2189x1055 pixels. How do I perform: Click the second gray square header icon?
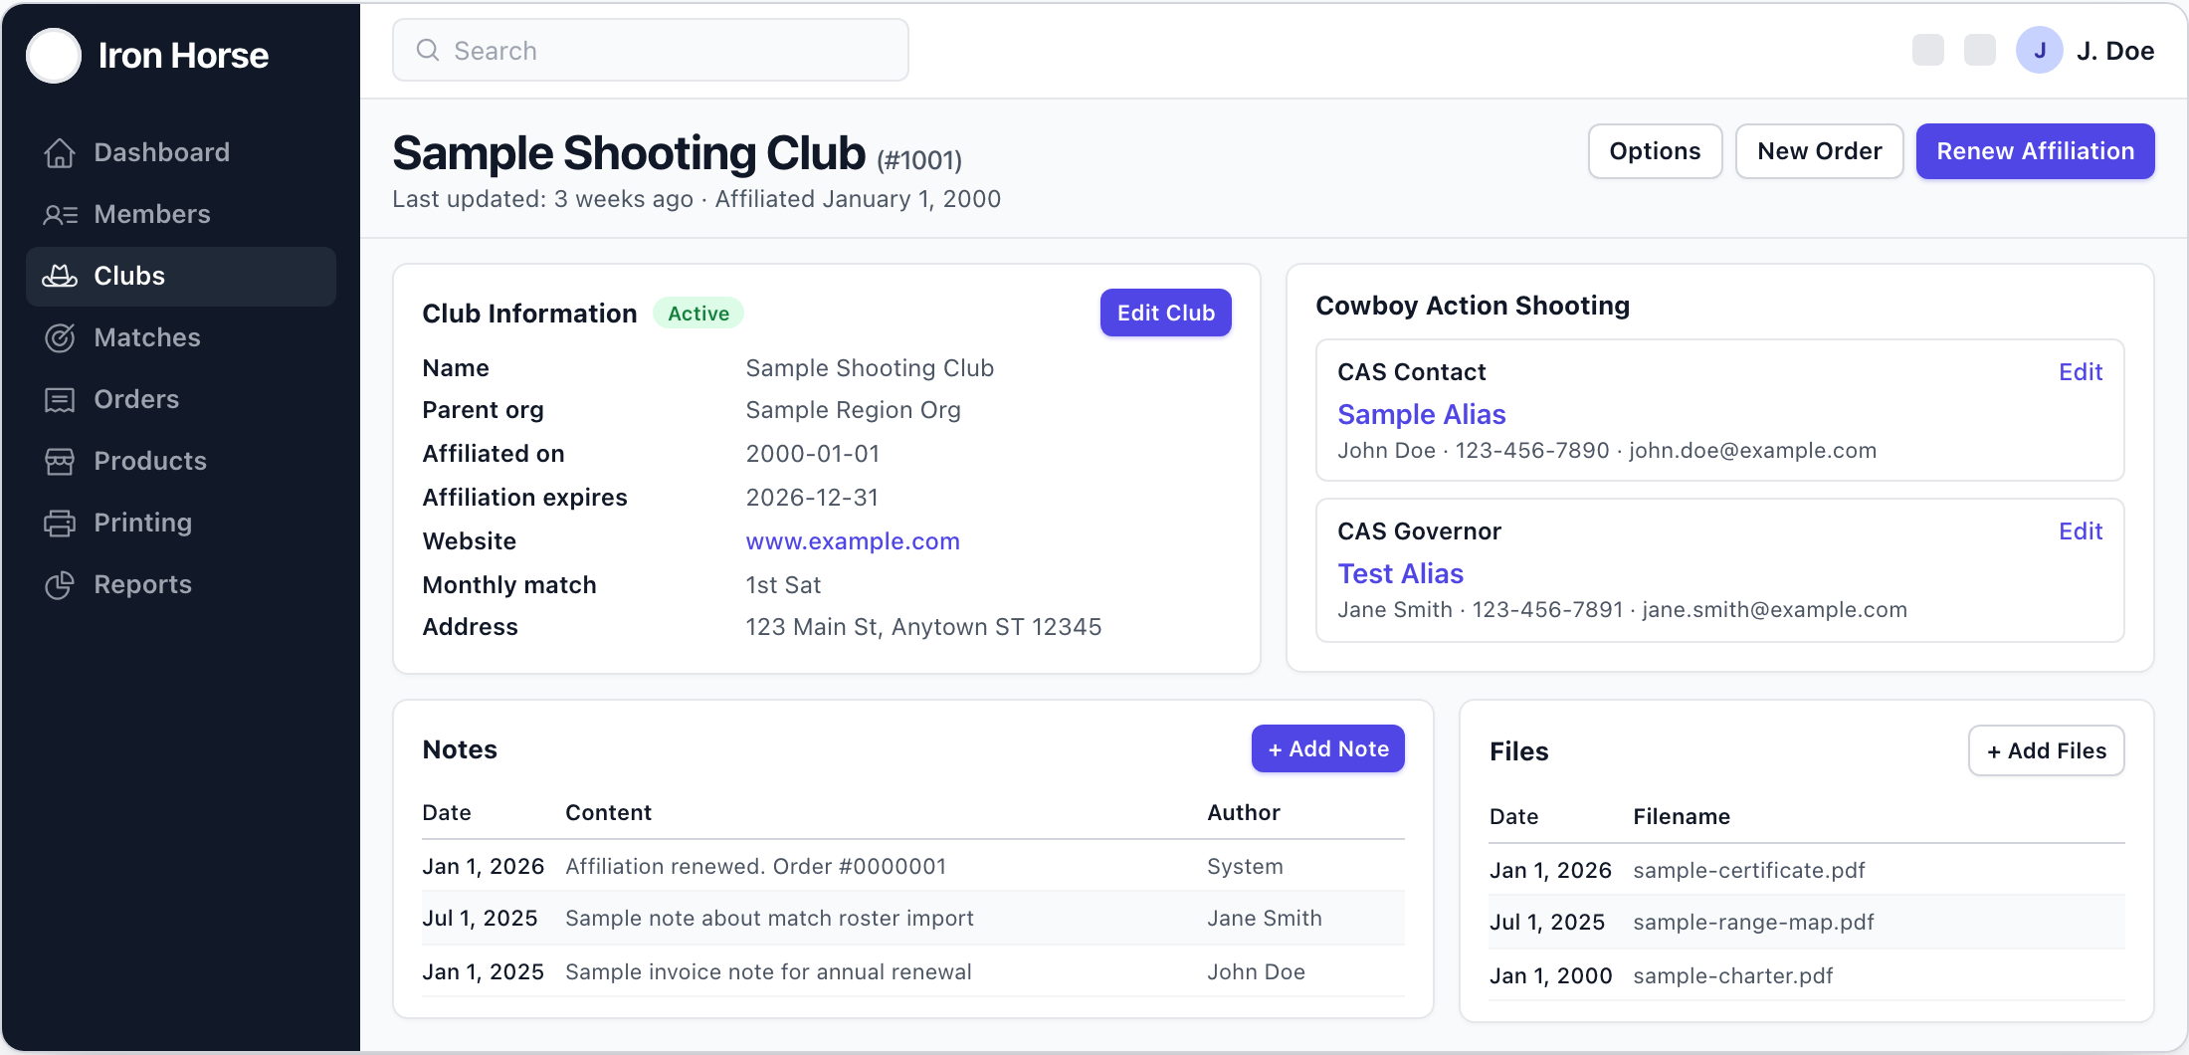(1980, 50)
